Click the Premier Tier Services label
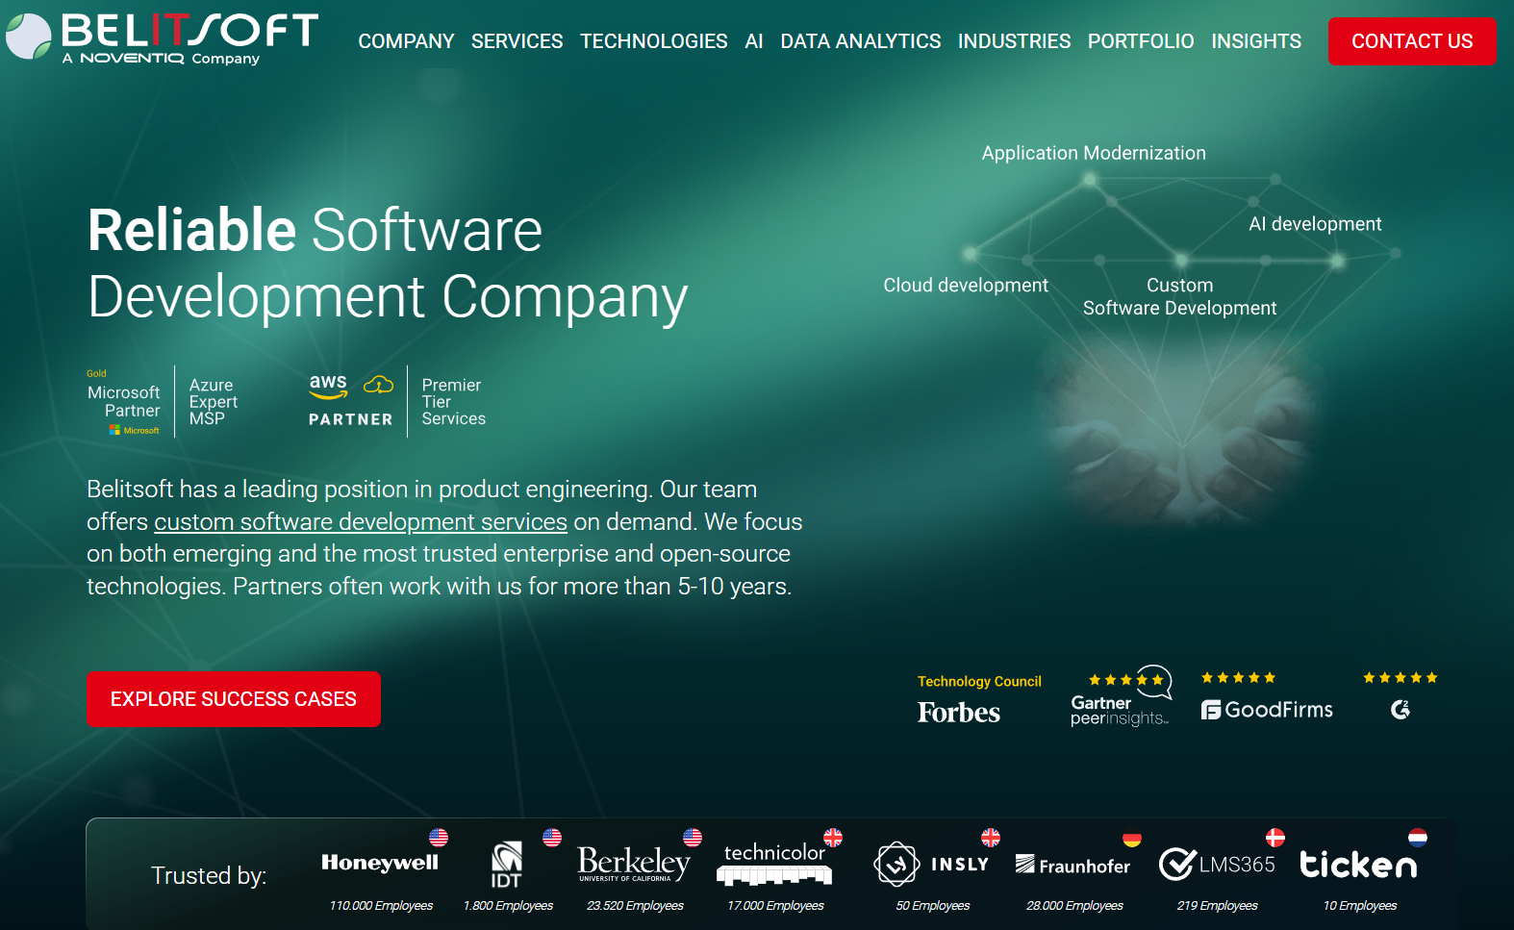 click(x=453, y=402)
